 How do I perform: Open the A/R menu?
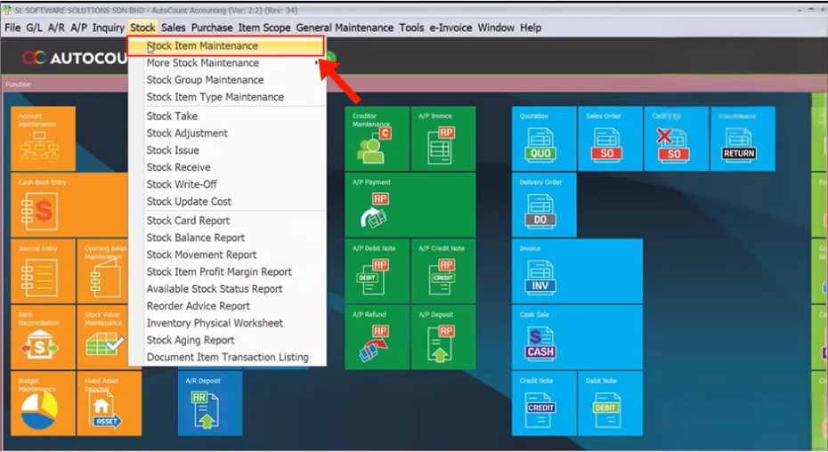click(56, 28)
